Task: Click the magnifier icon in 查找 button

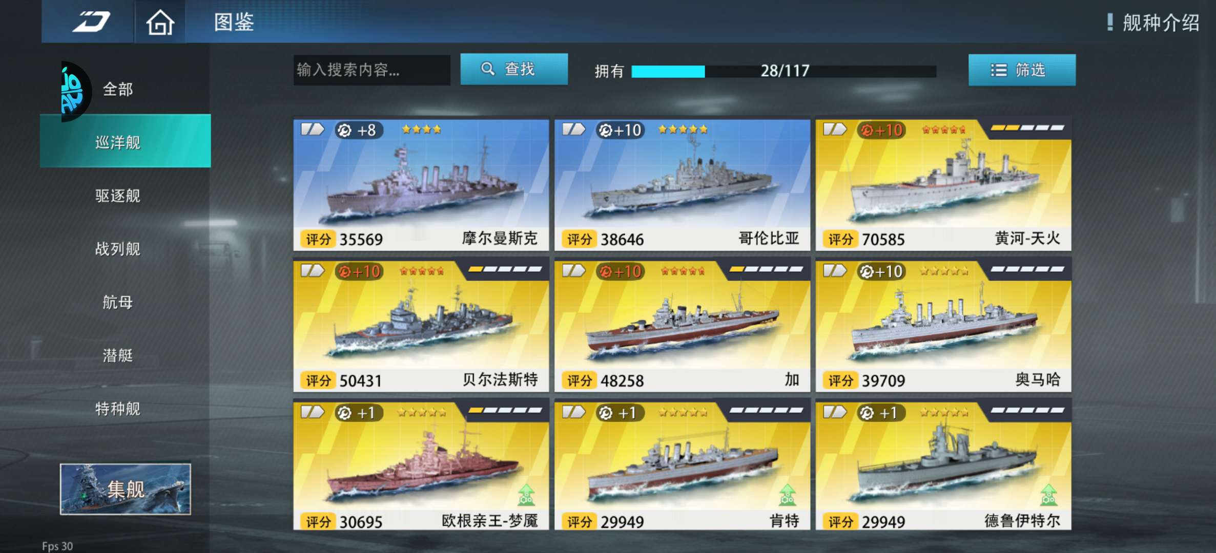Action: tap(488, 69)
